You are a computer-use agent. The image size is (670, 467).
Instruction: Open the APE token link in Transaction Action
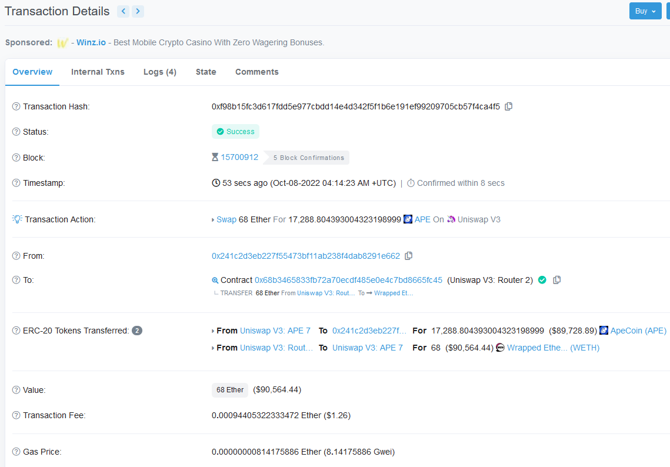pos(422,219)
